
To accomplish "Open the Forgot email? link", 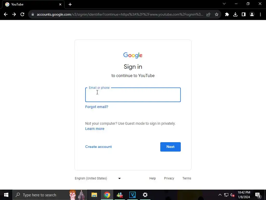I will pos(97,107).
